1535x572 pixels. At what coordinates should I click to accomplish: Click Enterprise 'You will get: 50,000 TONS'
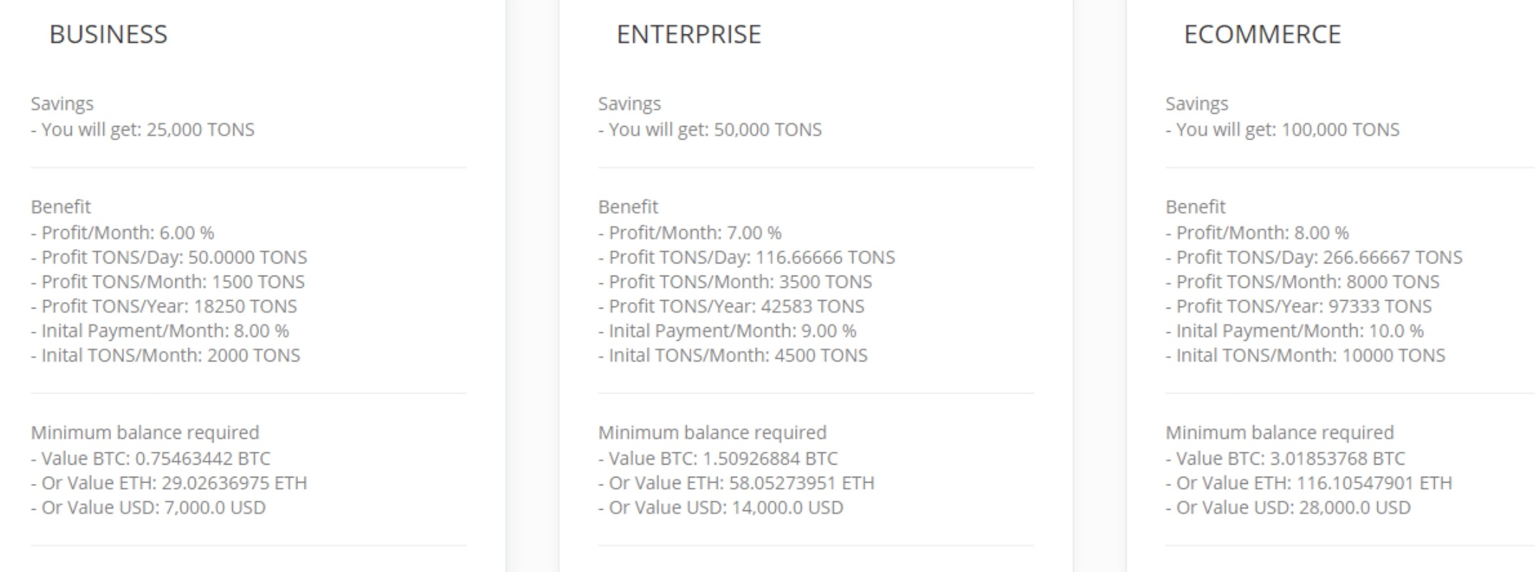click(x=710, y=130)
